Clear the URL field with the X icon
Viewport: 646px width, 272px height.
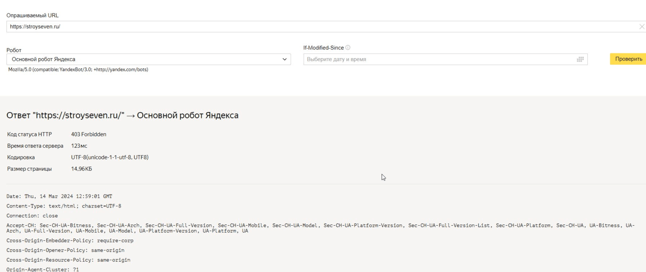pos(642,26)
